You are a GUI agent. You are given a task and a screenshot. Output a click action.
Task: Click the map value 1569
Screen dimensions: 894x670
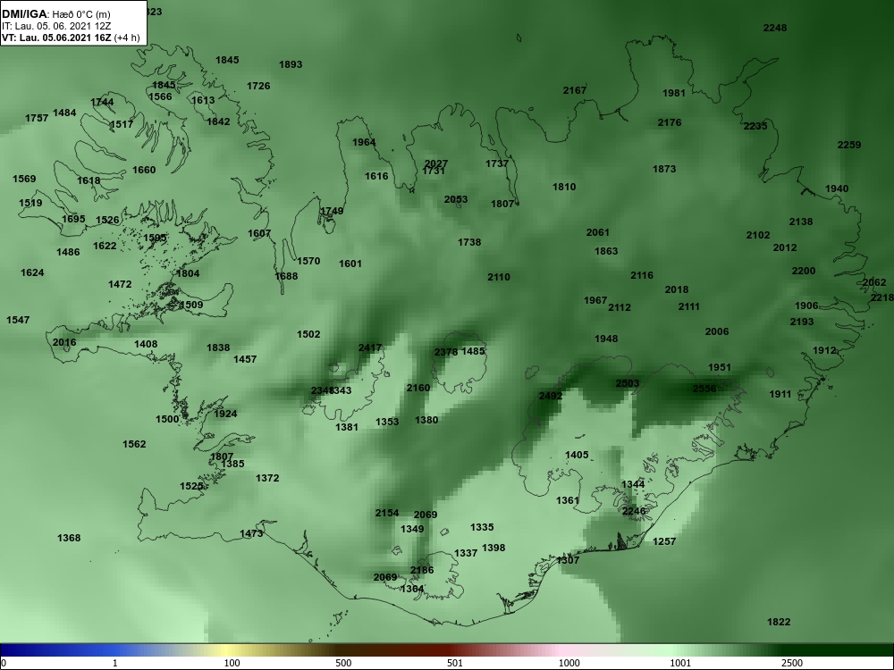coord(24,179)
